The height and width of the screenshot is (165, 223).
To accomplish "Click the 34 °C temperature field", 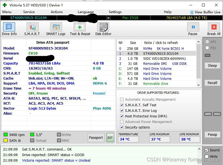I will (128, 139).
